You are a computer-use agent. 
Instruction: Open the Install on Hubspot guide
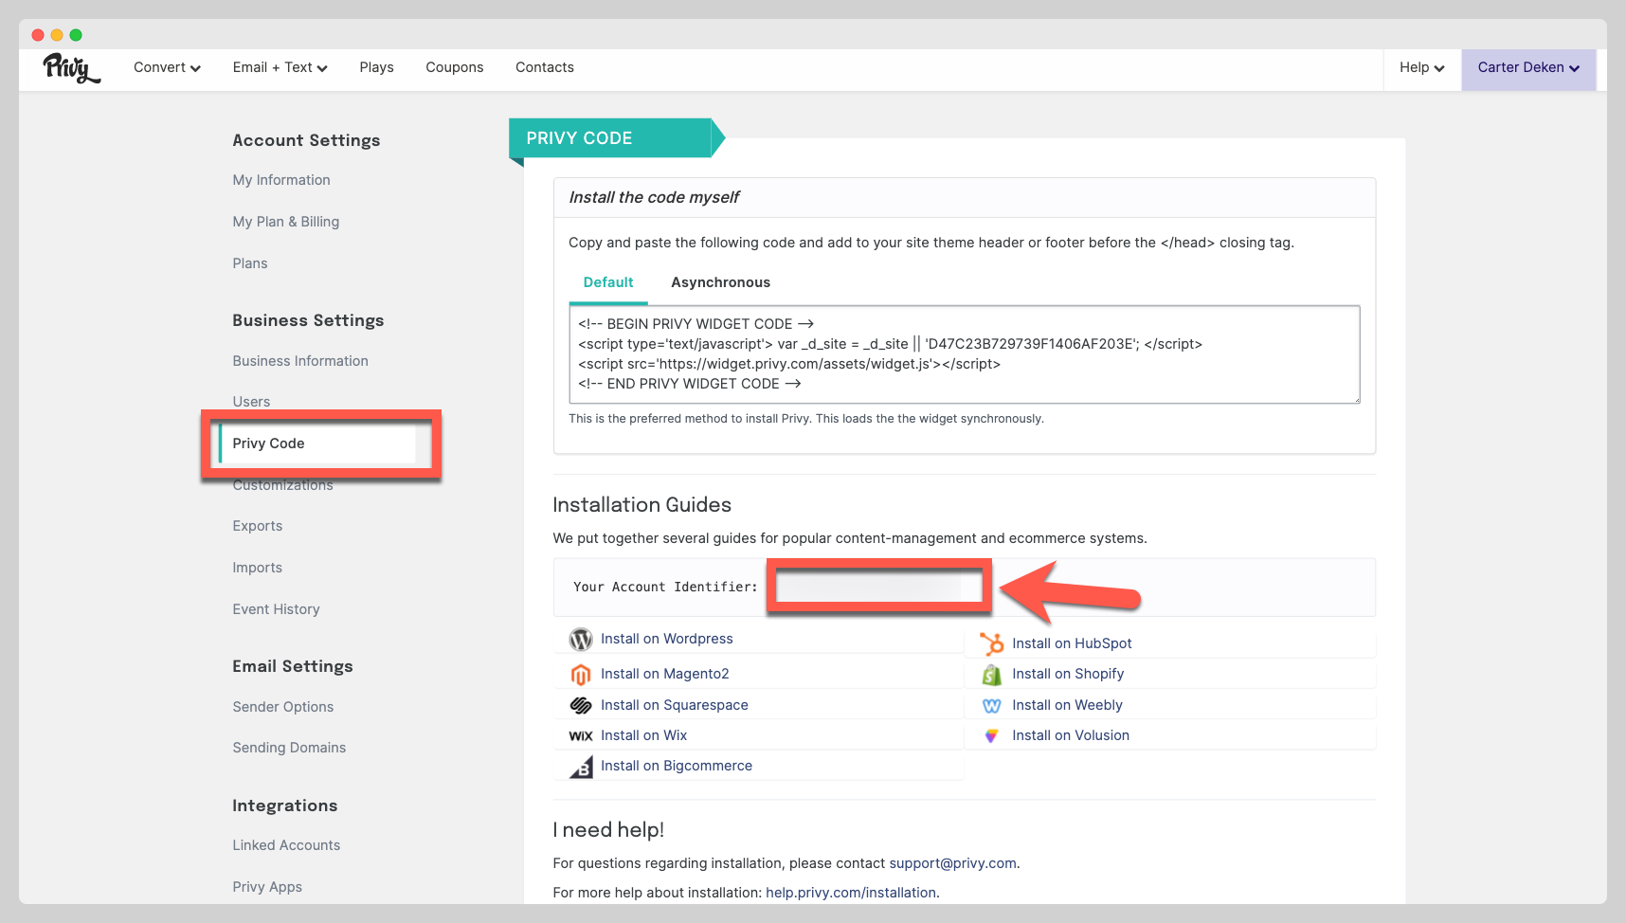[x=1072, y=643]
